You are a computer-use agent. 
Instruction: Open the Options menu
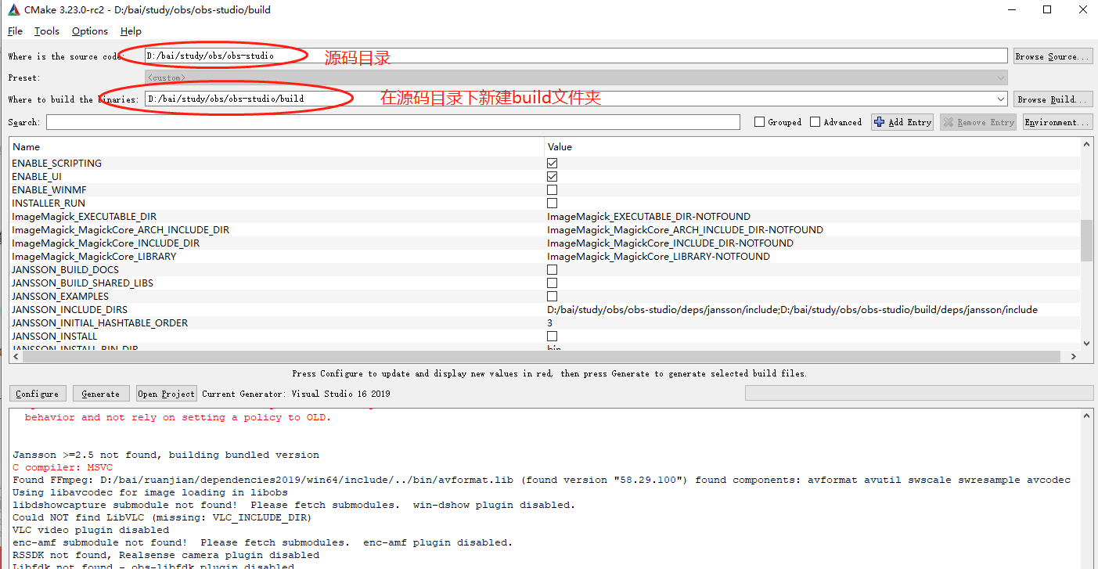[90, 31]
